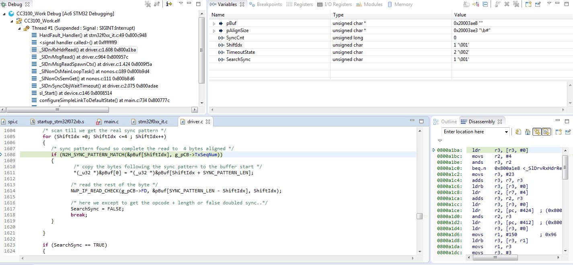Expand the pAlignSize variable row
The image size is (573, 265).
pos(214,31)
